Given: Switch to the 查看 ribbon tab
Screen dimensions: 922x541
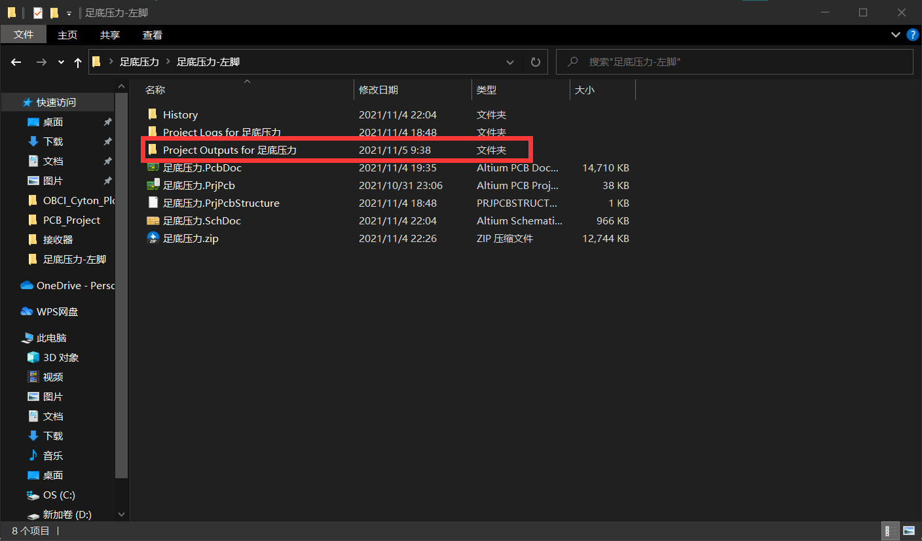Looking at the screenshot, I should (152, 35).
